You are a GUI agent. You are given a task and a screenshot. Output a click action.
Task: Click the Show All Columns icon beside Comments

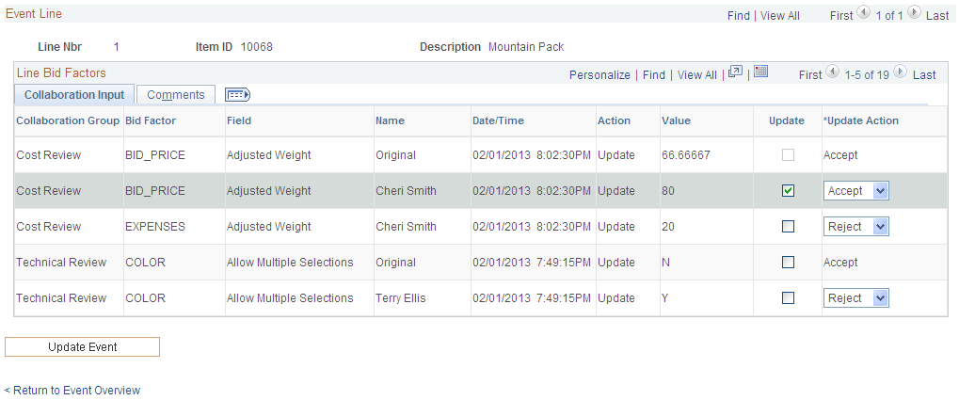(x=238, y=95)
